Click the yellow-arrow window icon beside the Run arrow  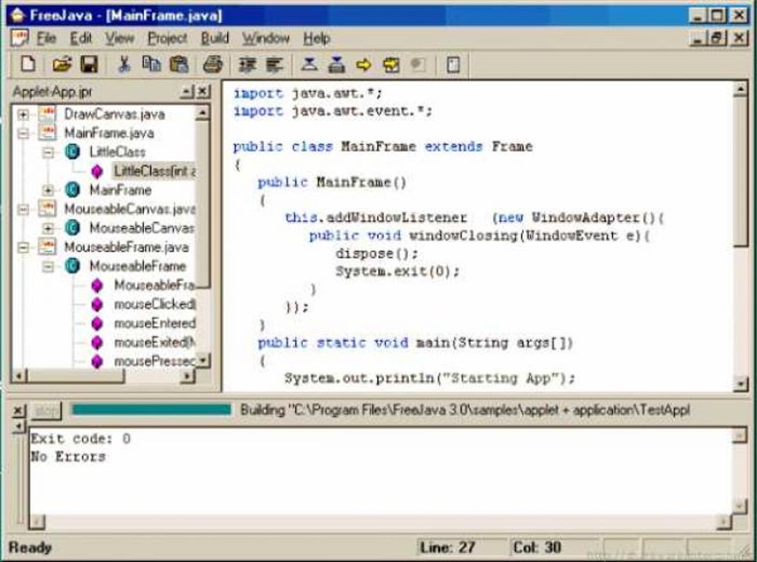pos(391,65)
